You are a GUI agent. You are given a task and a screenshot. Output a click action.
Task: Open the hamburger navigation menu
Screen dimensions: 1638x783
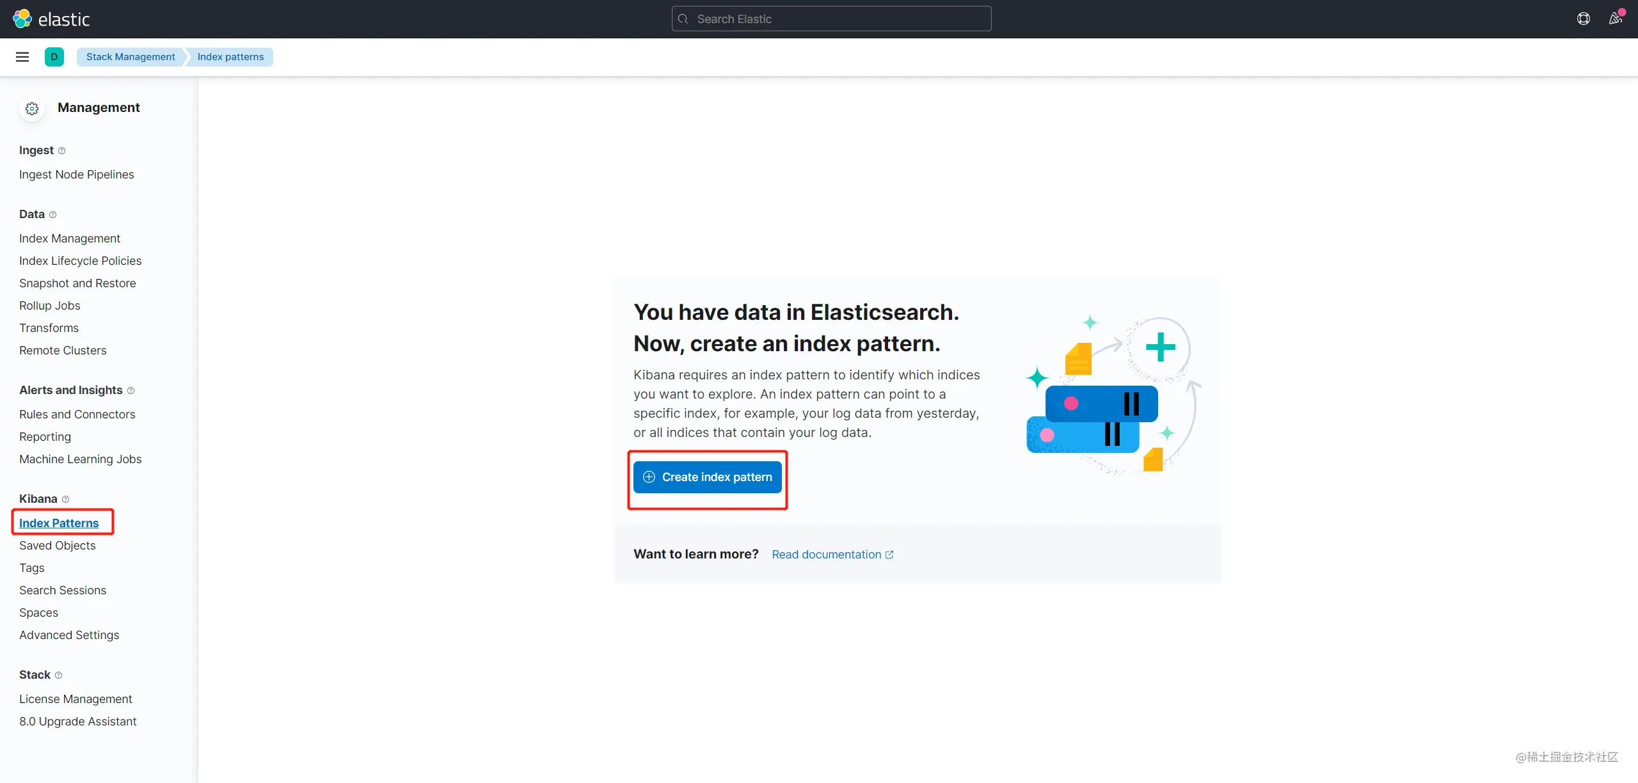click(x=22, y=57)
